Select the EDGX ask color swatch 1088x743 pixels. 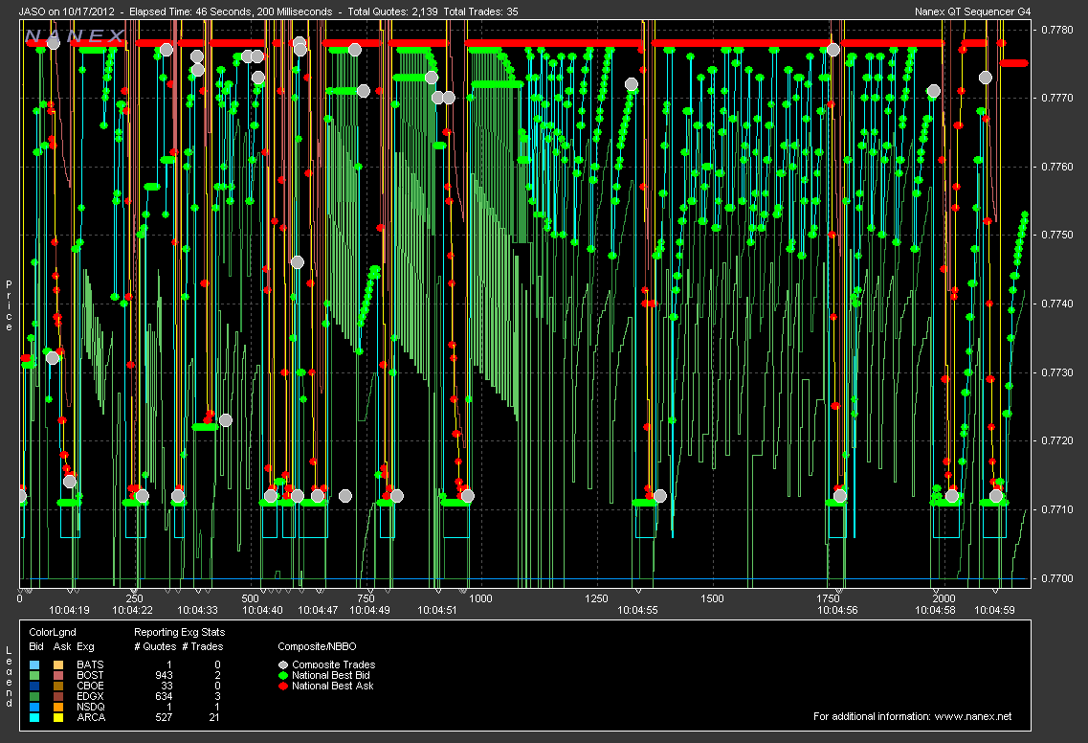point(59,696)
